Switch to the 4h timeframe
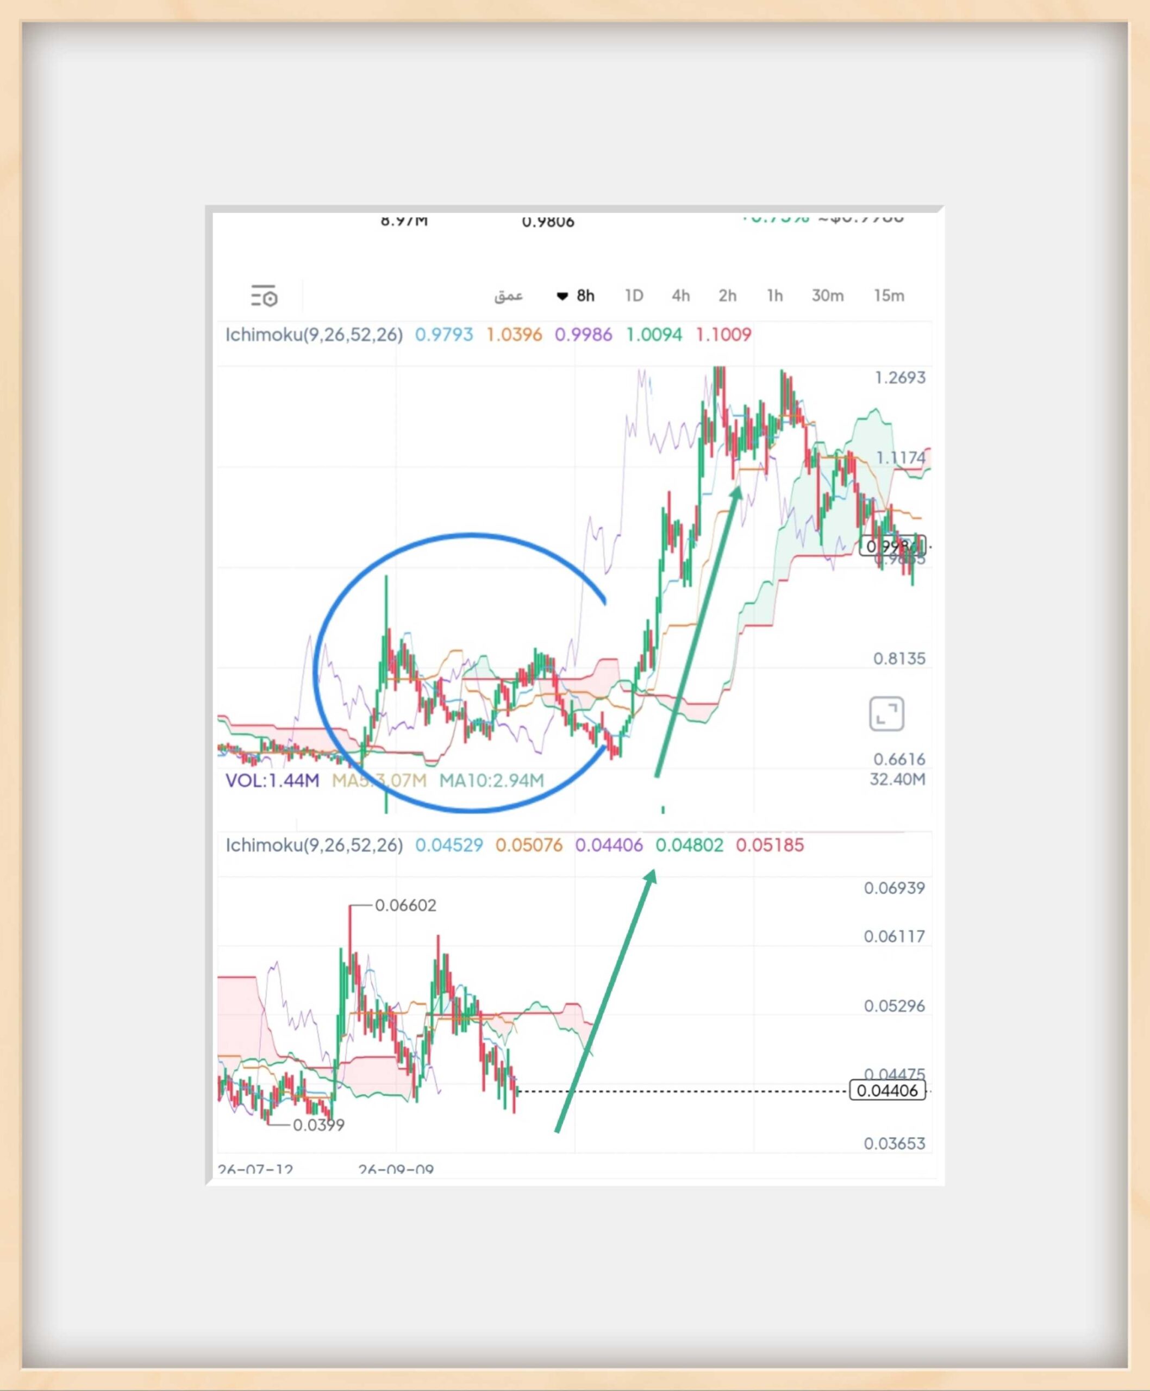Screen dimensions: 1150x1391 pyautogui.click(x=681, y=296)
